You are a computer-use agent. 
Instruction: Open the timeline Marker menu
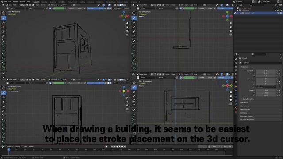pyautogui.click(x=31, y=147)
